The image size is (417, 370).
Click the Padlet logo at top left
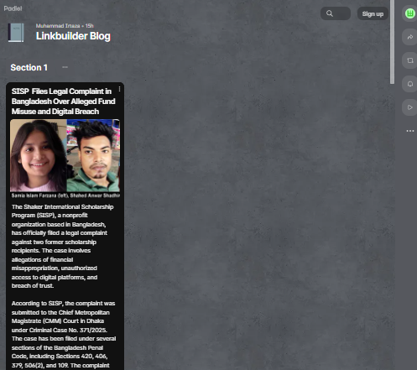13,8
